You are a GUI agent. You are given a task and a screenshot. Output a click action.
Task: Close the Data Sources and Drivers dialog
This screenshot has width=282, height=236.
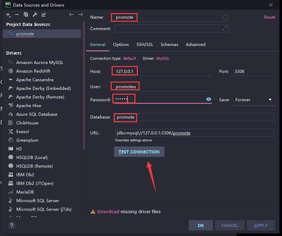[271, 5]
